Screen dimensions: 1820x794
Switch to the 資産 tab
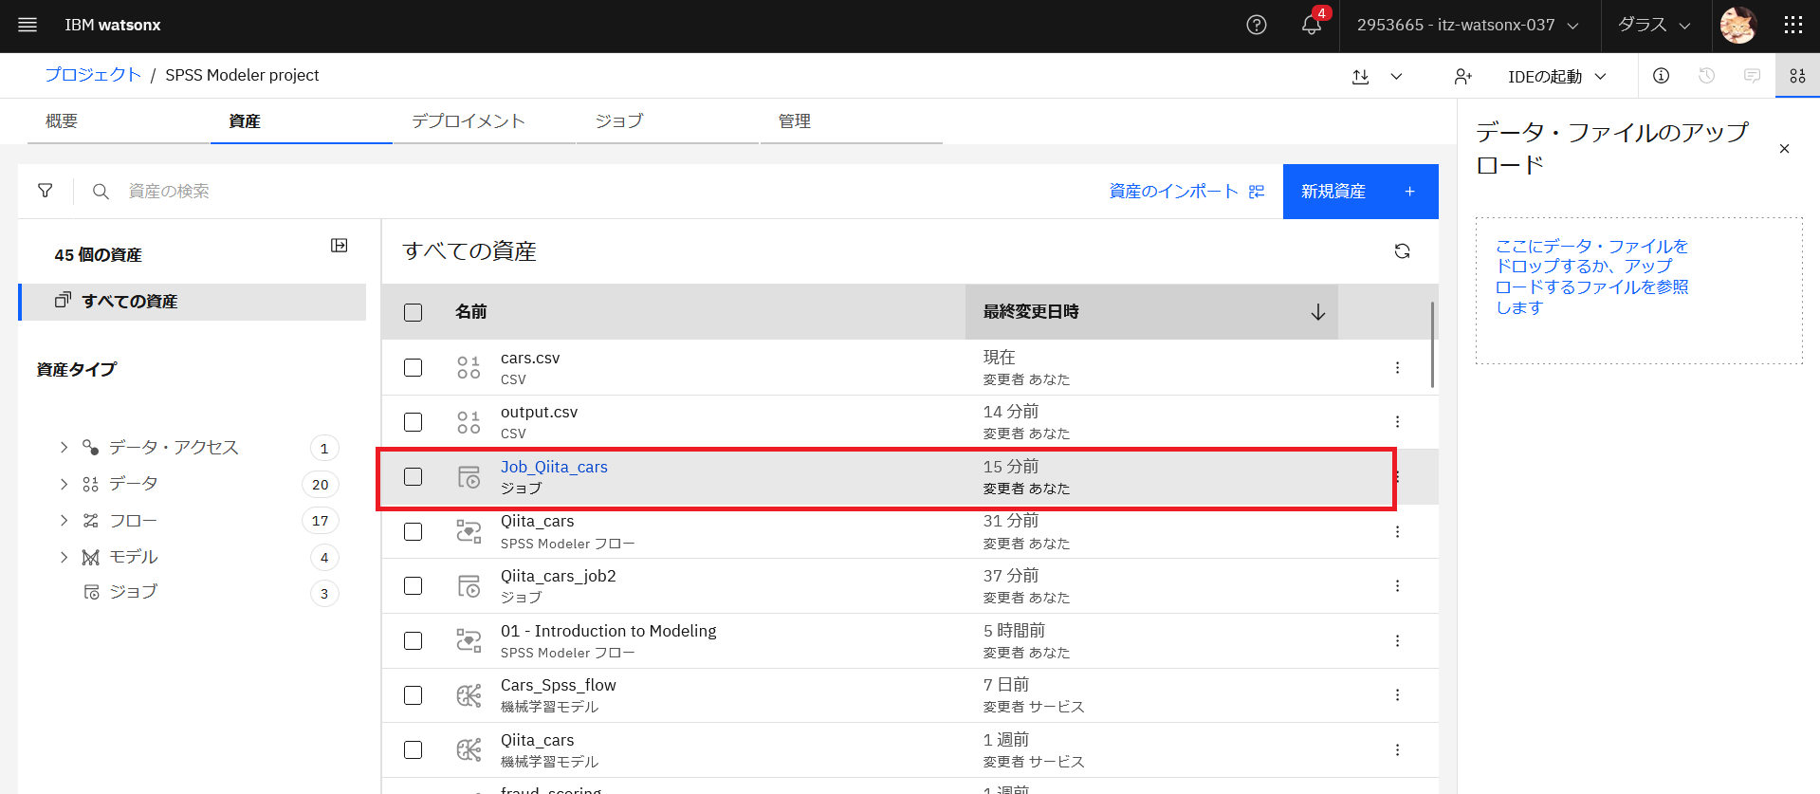click(302, 121)
